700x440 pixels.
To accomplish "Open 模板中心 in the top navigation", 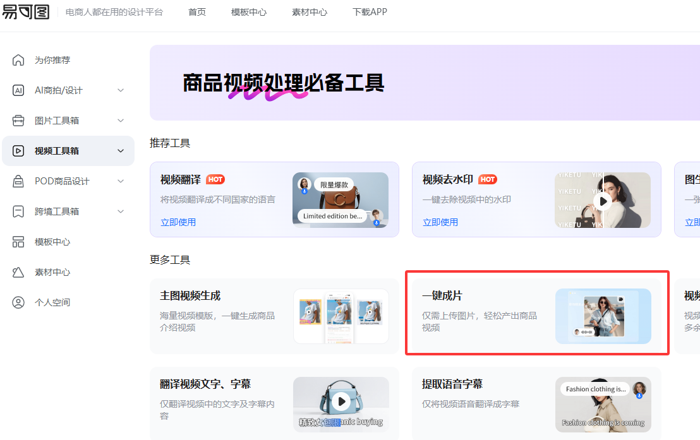I will (249, 12).
